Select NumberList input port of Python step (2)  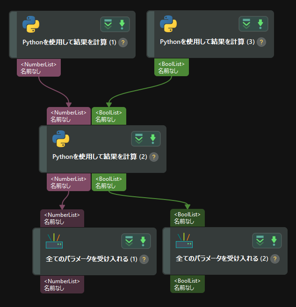69,116
